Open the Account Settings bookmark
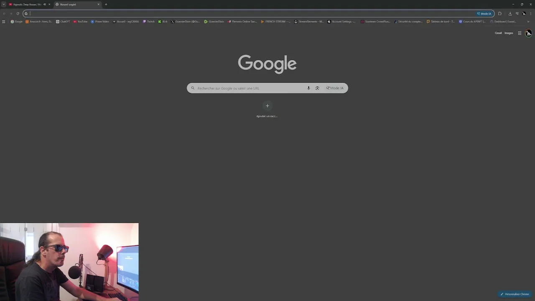 (x=341, y=21)
